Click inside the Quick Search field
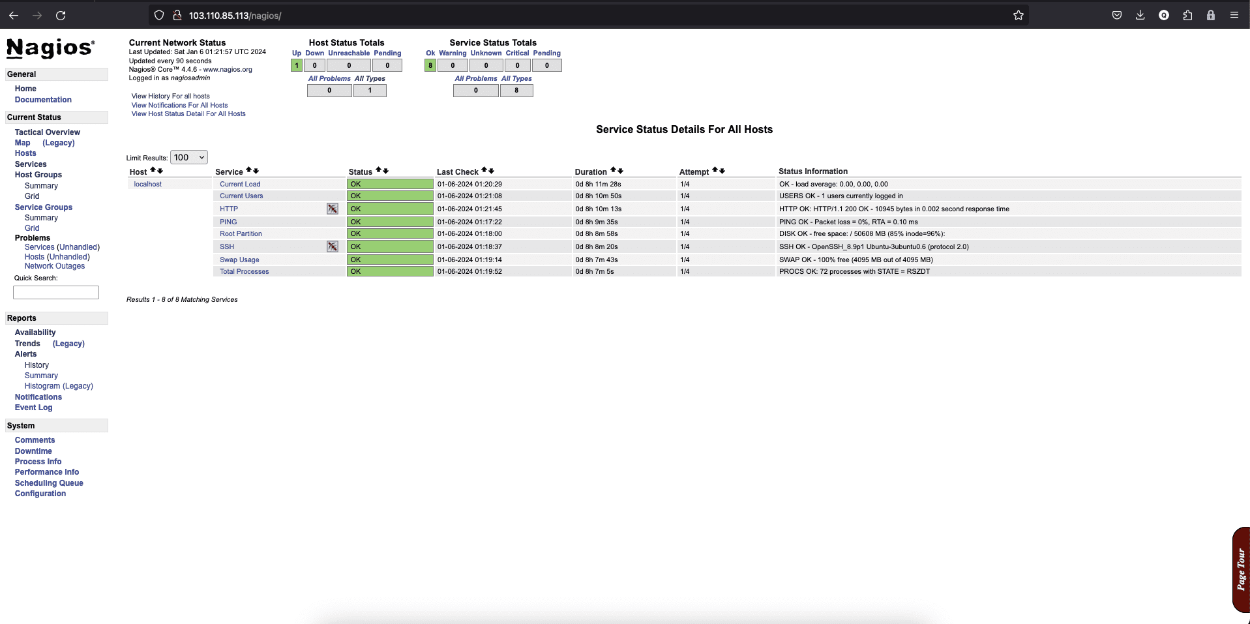1250x624 pixels. 55,292
